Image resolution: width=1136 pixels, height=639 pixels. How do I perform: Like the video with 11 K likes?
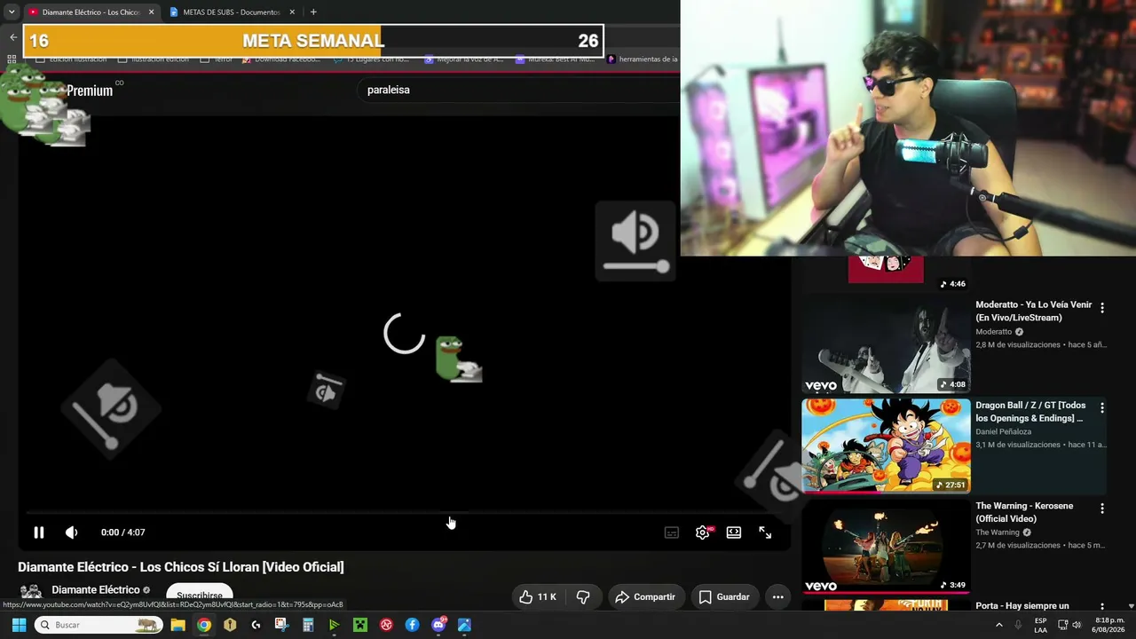coord(538,597)
